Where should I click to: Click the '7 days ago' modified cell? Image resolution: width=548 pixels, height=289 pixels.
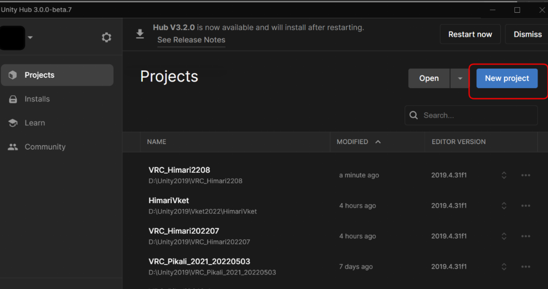pos(356,267)
